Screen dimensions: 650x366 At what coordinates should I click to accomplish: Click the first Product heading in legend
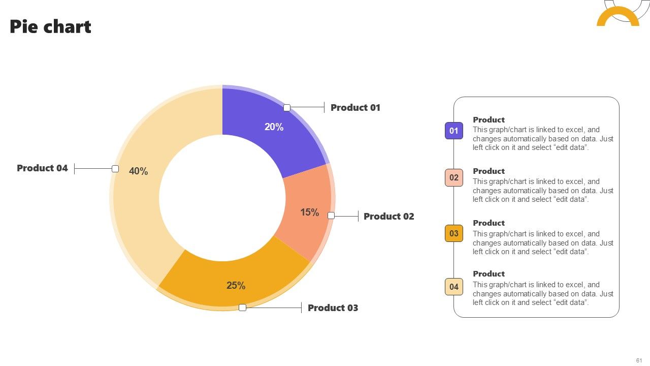click(x=489, y=120)
